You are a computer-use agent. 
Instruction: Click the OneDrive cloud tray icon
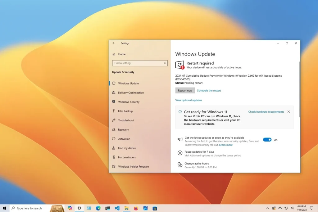click(x=280, y=208)
